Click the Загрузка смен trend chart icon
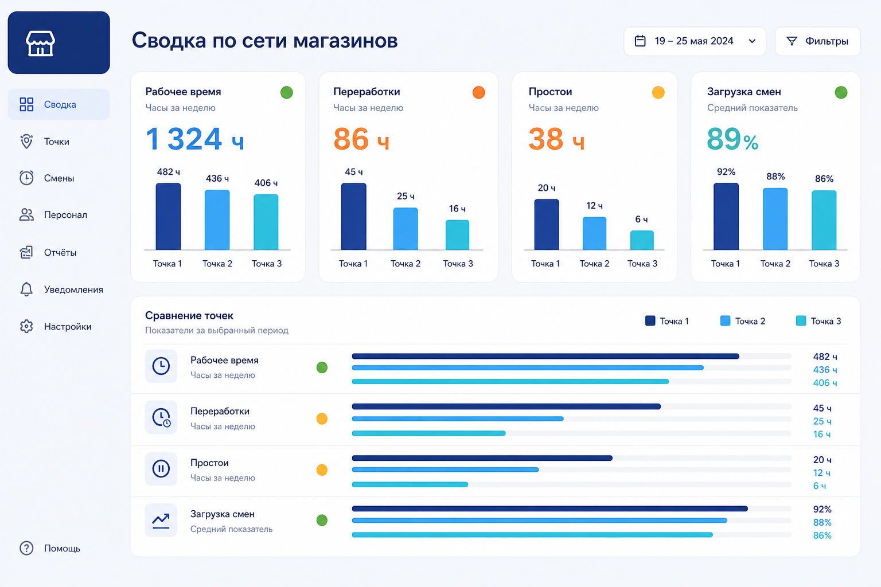The image size is (881, 587). 161,521
